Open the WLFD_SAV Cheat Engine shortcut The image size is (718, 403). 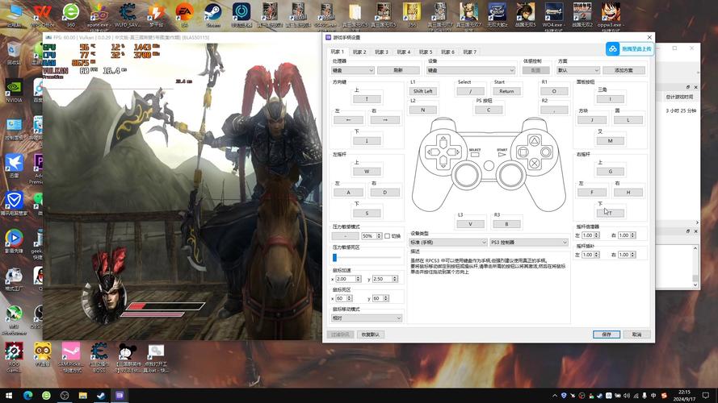tap(128, 15)
